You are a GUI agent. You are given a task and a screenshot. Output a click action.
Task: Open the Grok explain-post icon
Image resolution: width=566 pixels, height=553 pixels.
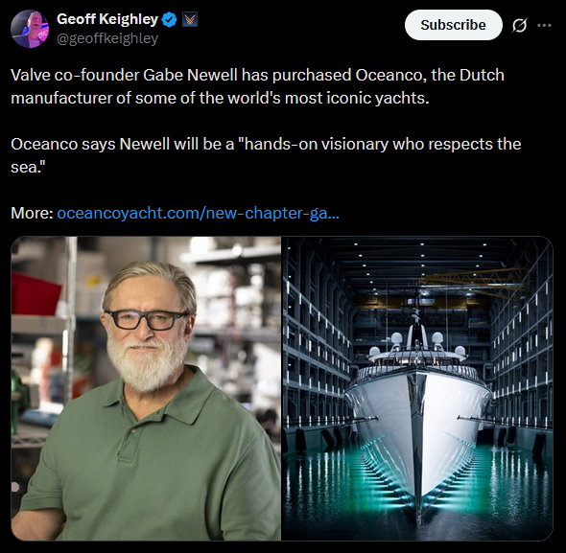click(x=519, y=25)
